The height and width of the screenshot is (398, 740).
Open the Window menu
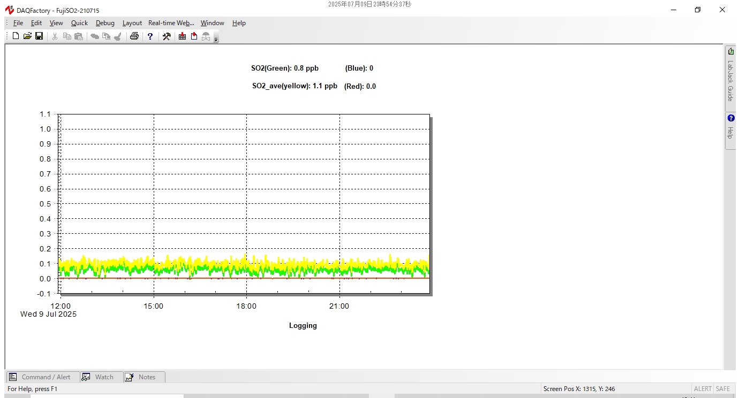(213, 23)
